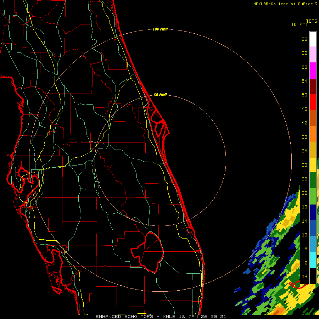This screenshot has height=319, width=319.
Task: Choose the dark orange legend swatch
Action: (313, 118)
